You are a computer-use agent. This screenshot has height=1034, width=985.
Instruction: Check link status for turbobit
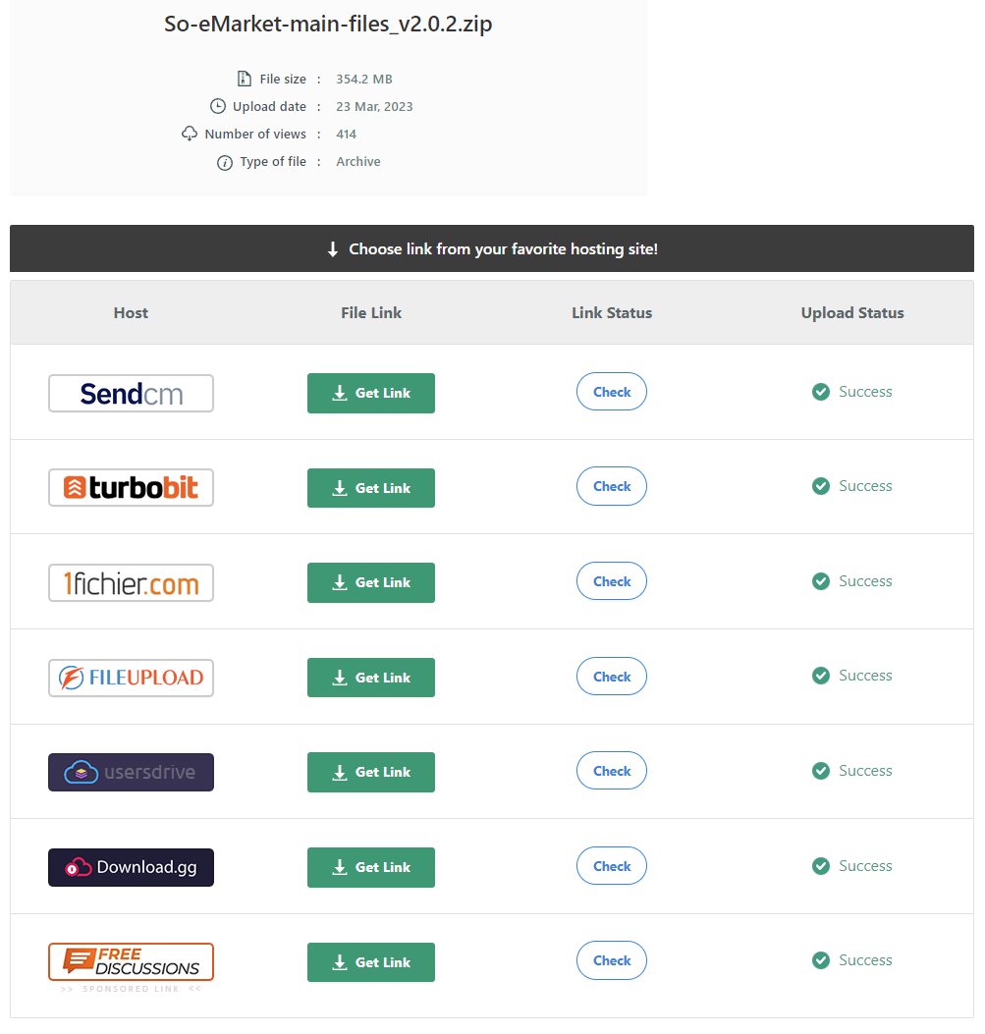click(612, 486)
